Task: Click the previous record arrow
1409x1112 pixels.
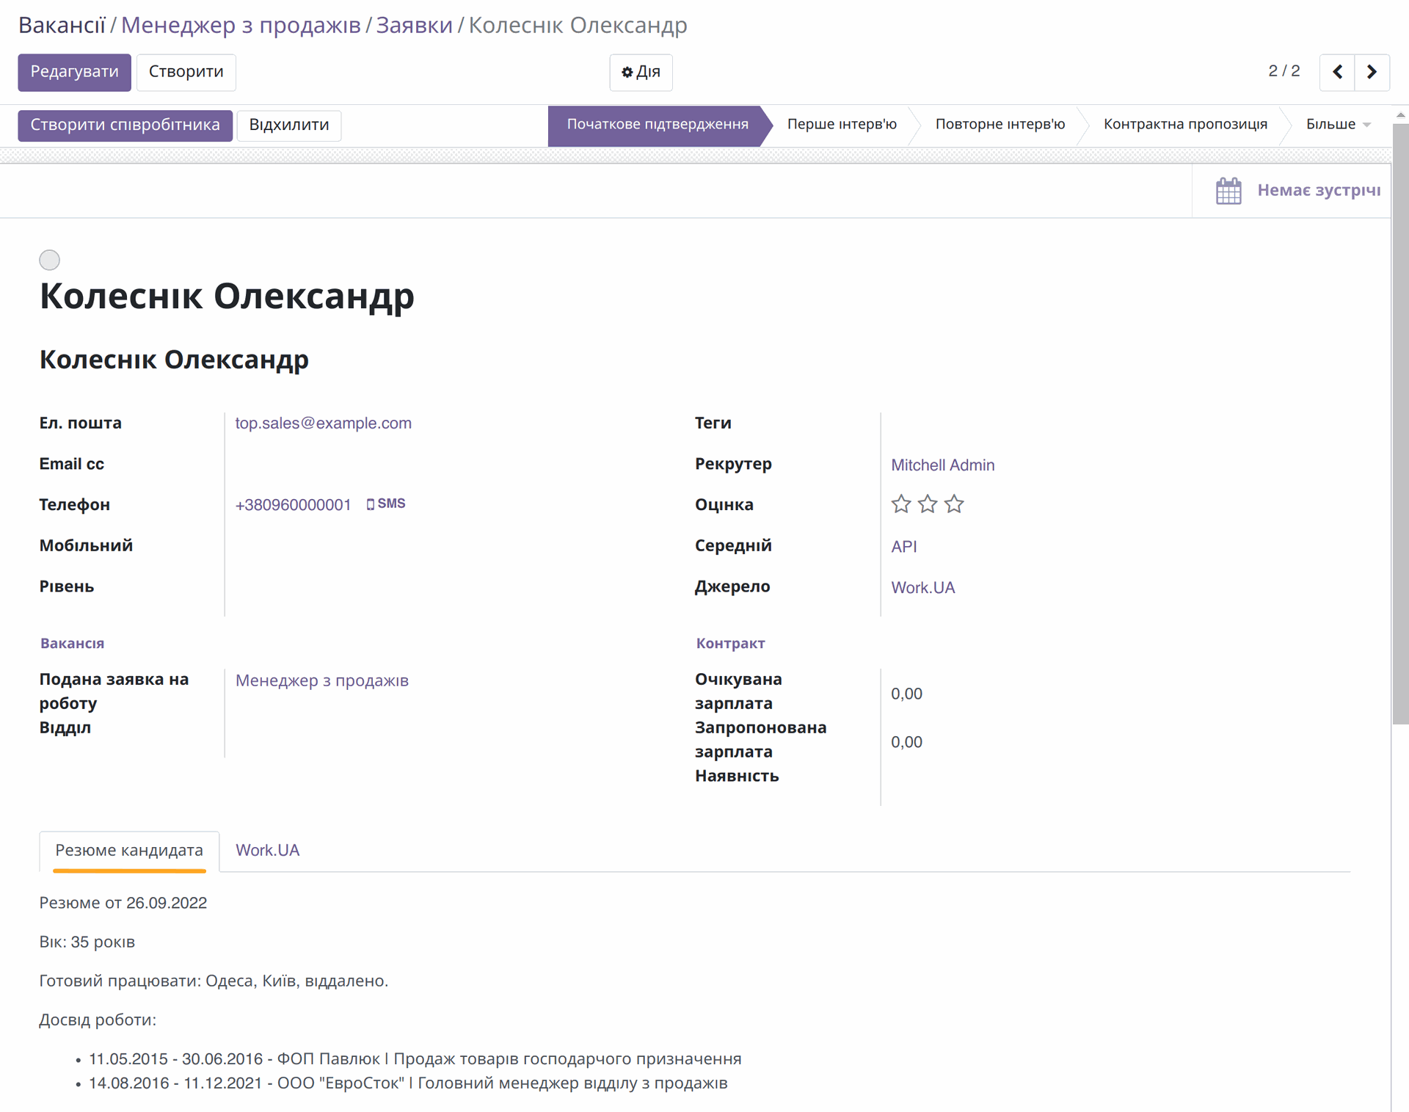Action: [x=1337, y=72]
